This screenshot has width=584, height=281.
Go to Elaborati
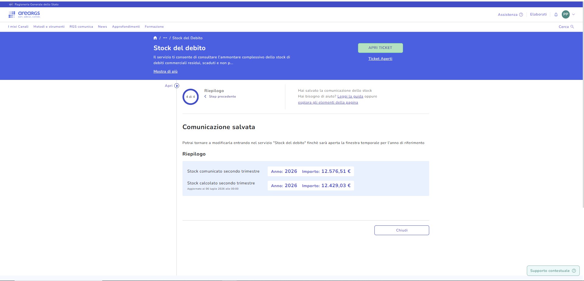[x=538, y=14]
